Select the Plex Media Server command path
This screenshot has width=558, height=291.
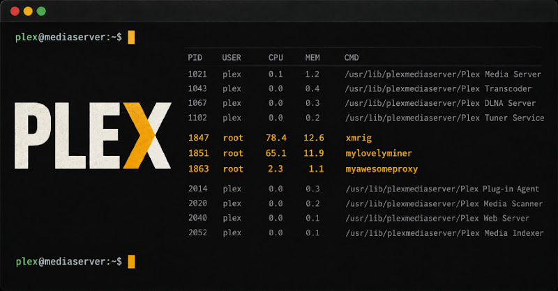[443, 74]
